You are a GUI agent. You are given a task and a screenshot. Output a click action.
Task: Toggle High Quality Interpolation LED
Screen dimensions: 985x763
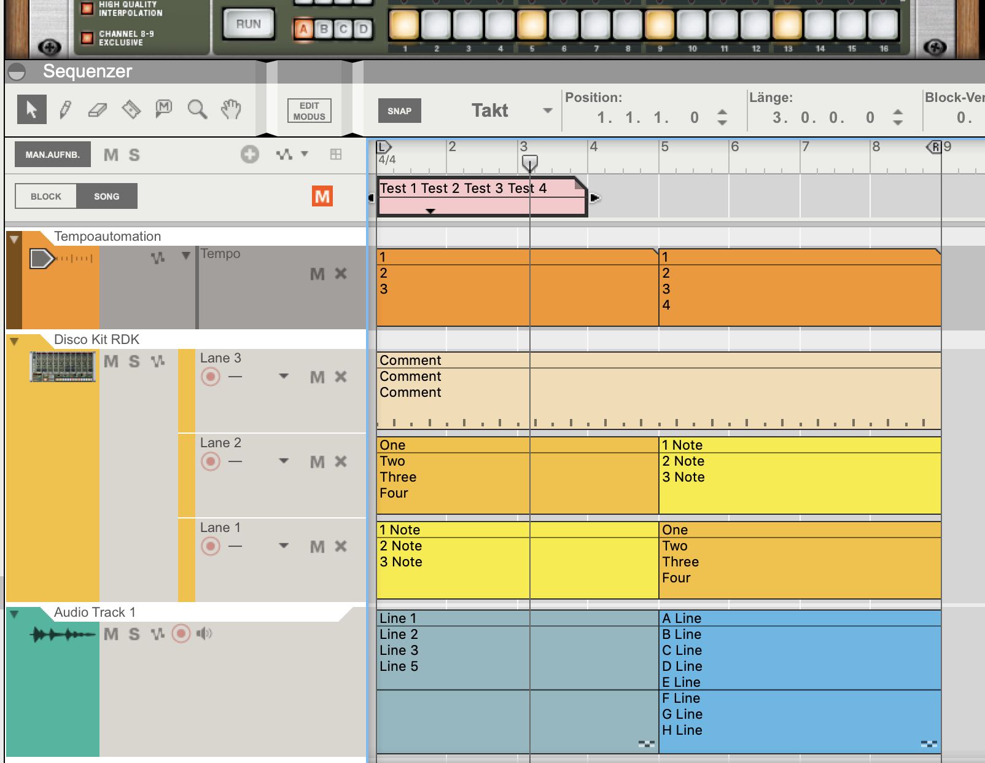pyautogui.click(x=87, y=9)
